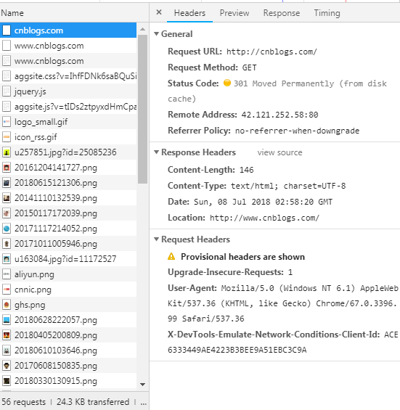Viewport: 400px width, 410px height.
Task: Click the aggsite.js script file icon
Action: [7, 107]
